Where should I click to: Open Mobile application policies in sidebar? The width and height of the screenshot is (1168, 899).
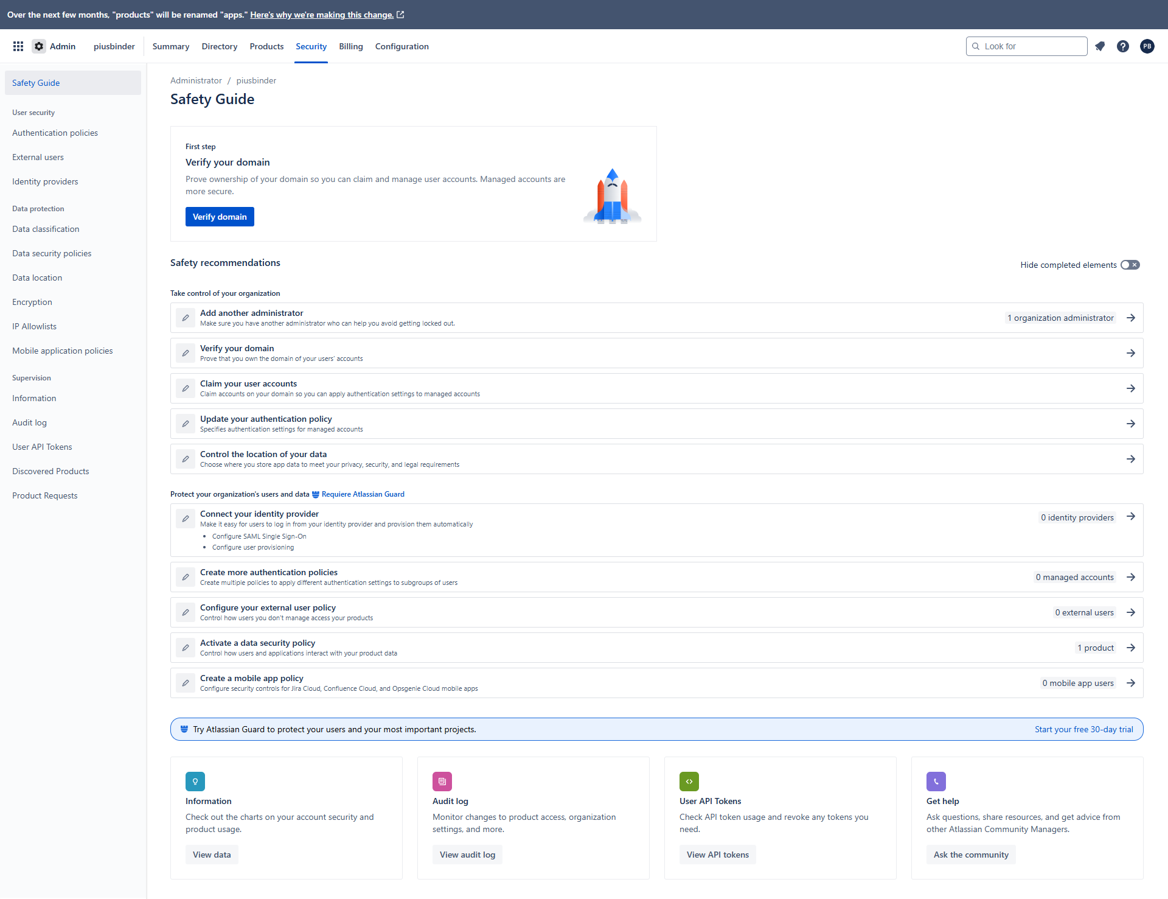coord(63,351)
